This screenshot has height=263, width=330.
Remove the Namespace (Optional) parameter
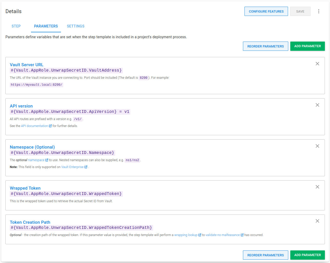(317, 146)
